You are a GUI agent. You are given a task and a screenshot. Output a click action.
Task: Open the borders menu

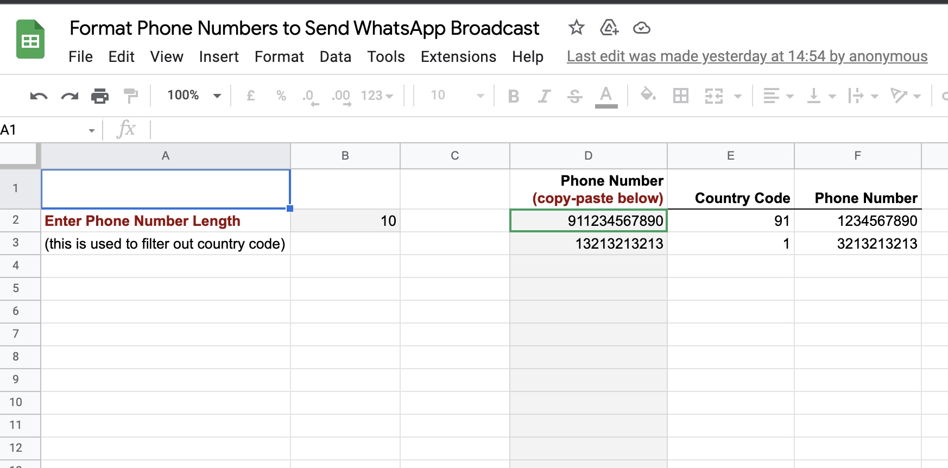coord(680,96)
